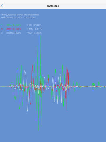Tap the Yaw value label
This screenshot has height=142, width=106.
(34, 33)
